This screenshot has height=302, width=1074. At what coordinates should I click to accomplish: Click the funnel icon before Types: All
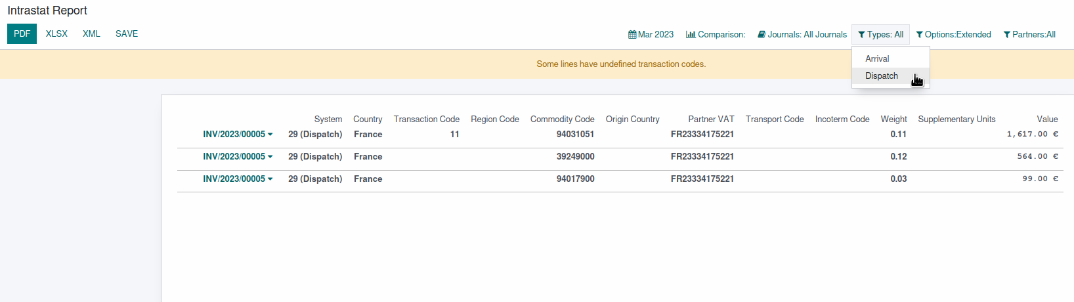tap(861, 35)
